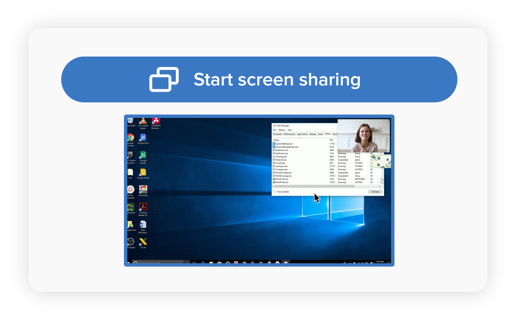Sort processes by the Name column header

pos(276,140)
